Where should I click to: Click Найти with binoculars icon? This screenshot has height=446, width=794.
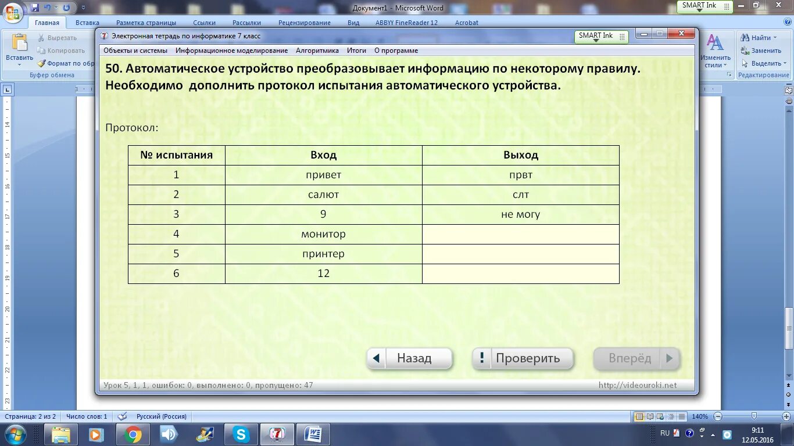pos(745,38)
